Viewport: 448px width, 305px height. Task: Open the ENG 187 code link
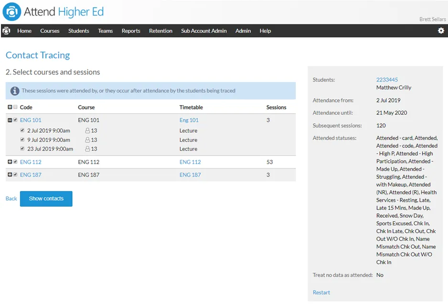tap(31, 175)
